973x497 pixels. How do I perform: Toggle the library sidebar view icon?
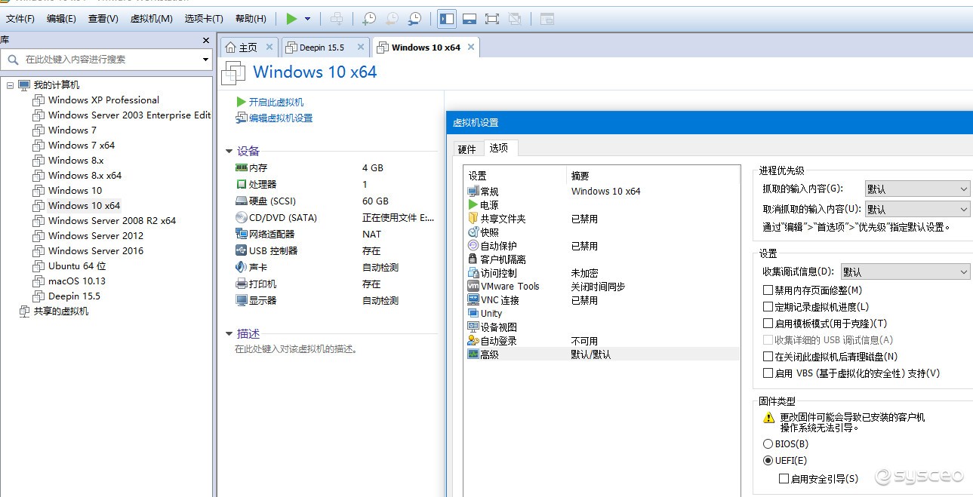click(x=446, y=19)
